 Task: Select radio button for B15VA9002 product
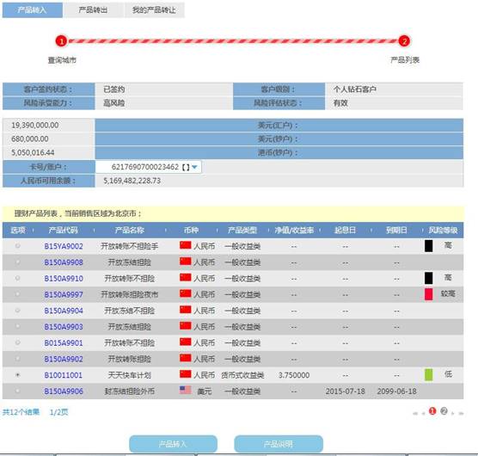pos(18,245)
